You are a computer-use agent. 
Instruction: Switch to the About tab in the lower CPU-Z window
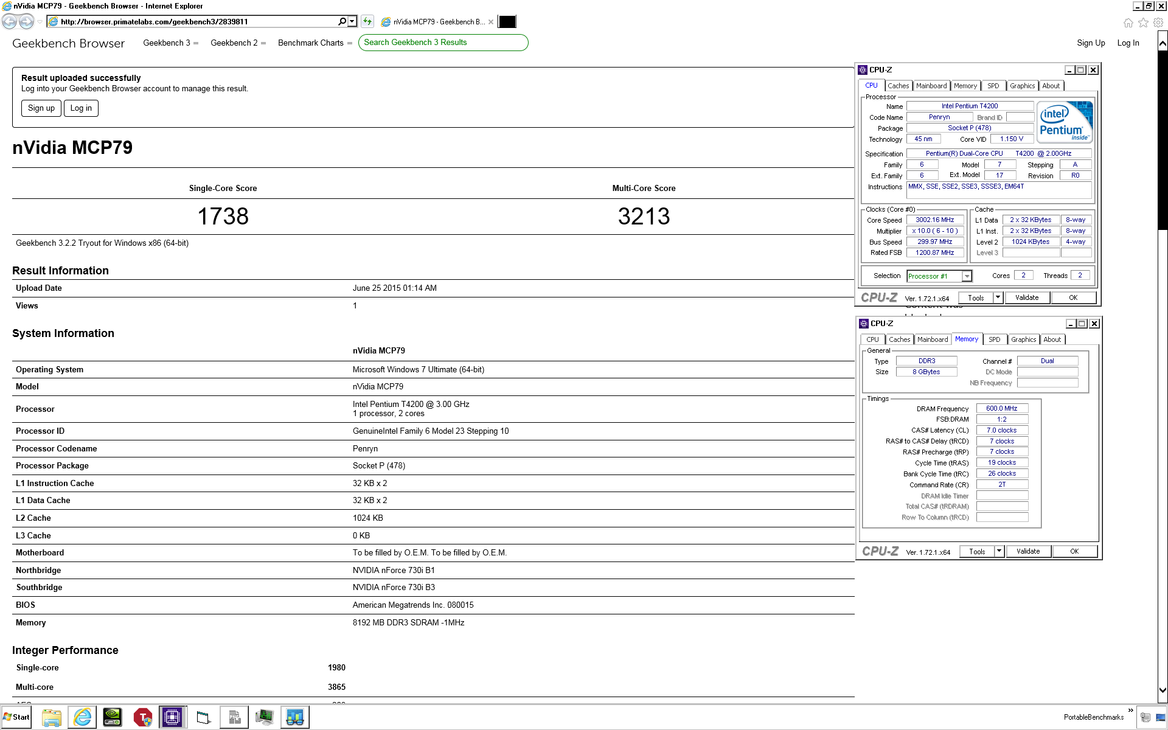tap(1052, 339)
